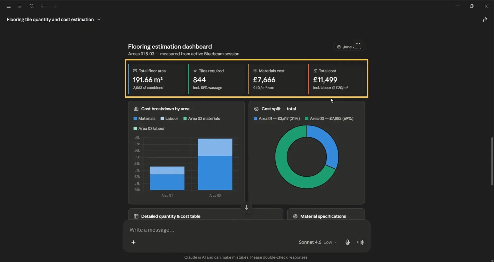Go back with the left arrow
Screen dimensions: 494x262
[44, 6]
